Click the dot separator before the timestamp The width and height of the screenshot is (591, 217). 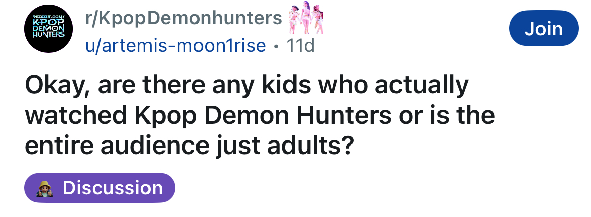[276, 46]
